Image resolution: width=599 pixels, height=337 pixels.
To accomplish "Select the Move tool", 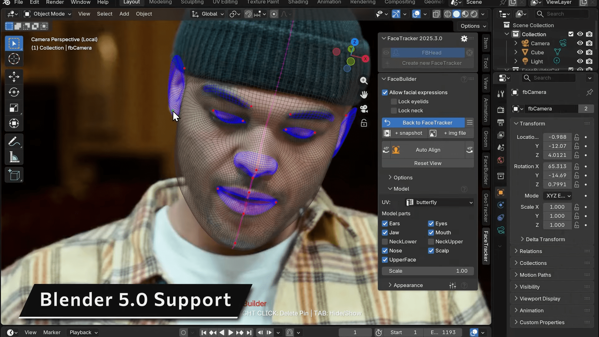I will tap(14, 77).
